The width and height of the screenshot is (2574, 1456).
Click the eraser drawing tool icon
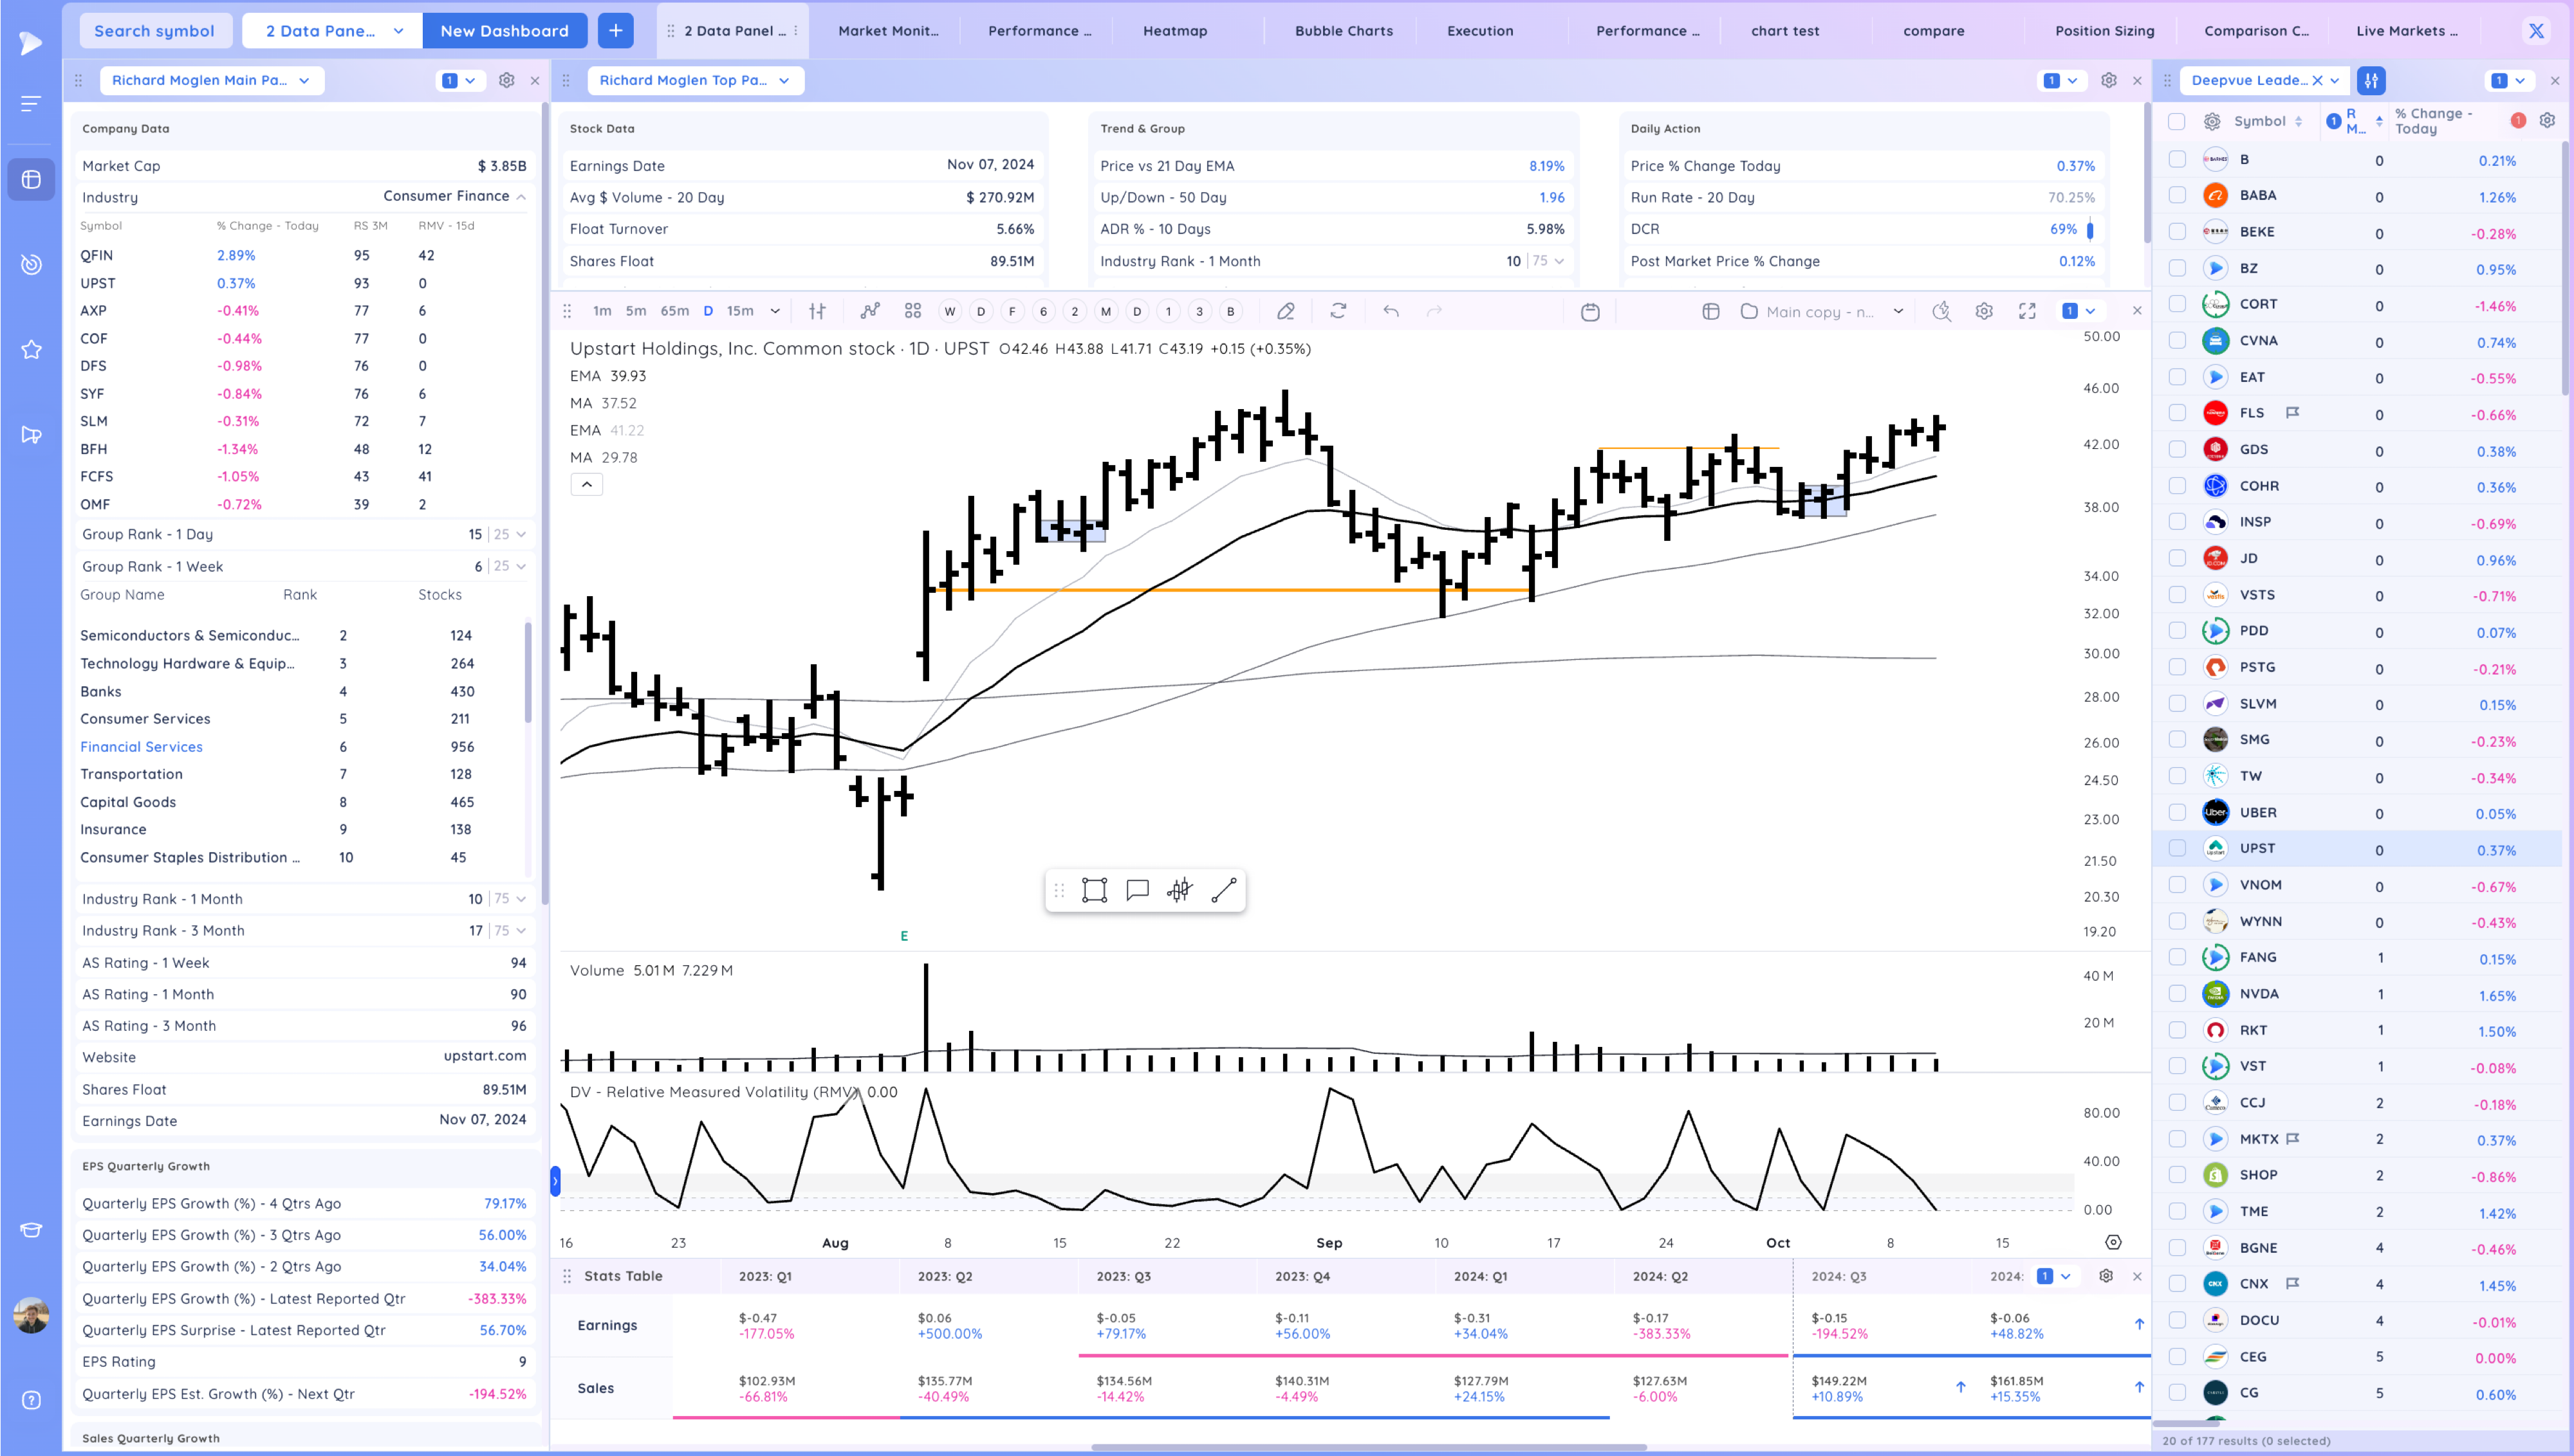tap(1286, 311)
